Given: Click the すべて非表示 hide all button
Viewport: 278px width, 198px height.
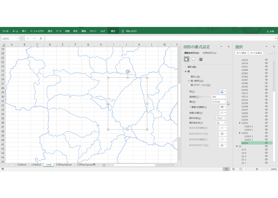Looking at the screenshot, I should point(256,53).
